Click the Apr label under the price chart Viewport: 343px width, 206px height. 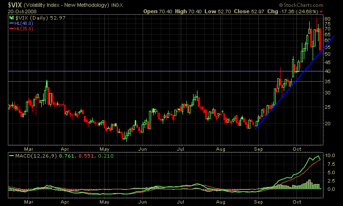pyautogui.click(x=65, y=149)
